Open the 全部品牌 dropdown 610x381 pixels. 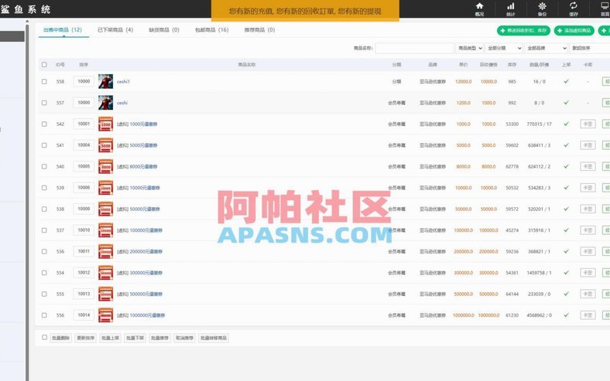pyautogui.click(x=547, y=48)
